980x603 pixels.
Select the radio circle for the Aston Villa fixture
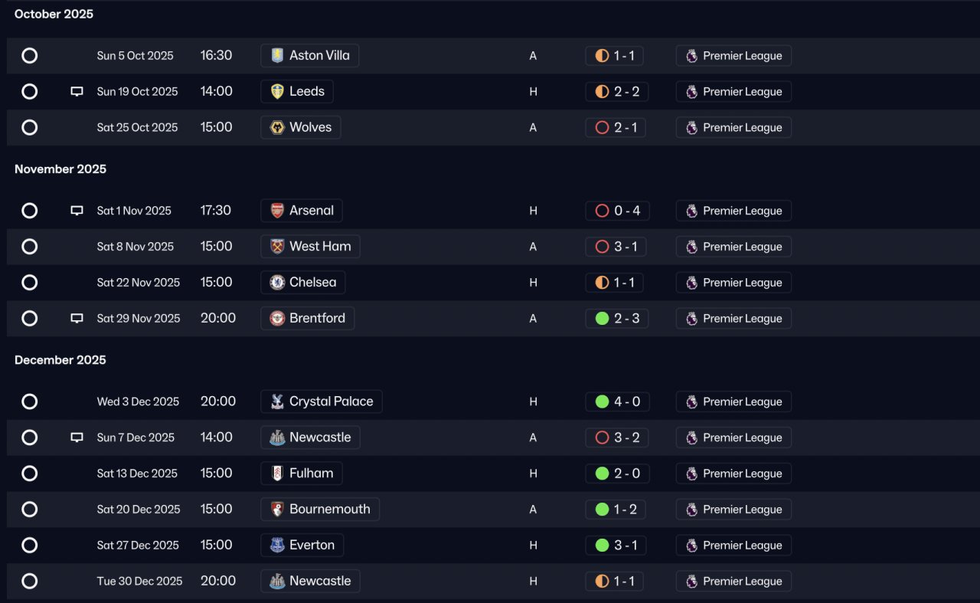pos(29,55)
